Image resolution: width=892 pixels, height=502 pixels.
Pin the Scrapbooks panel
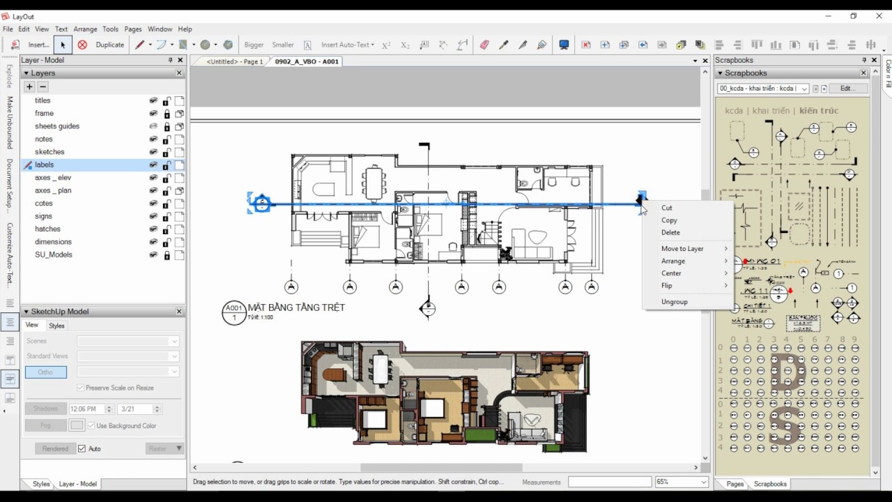pyautogui.click(x=864, y=60)
